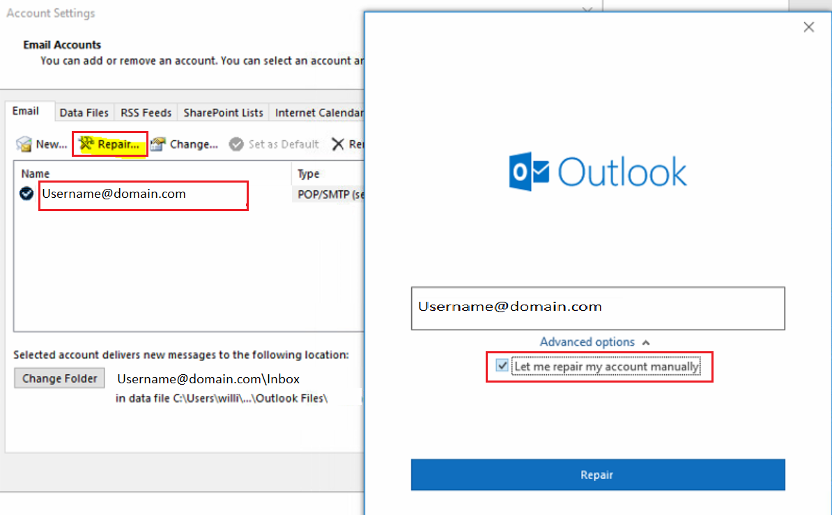This screenshot has width=832, height=515.
Task: Click the data file path text
Action: coord(222,398)
